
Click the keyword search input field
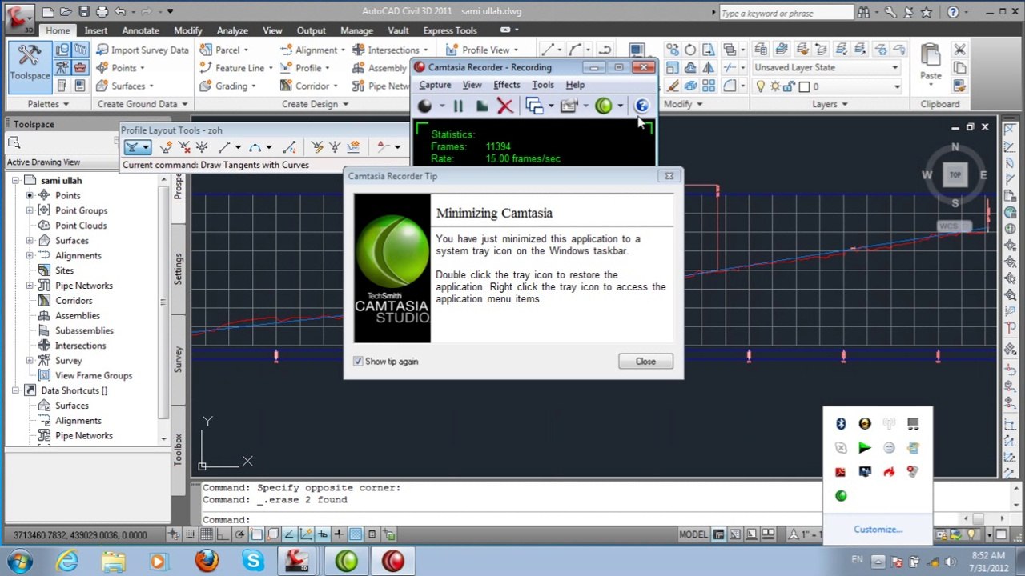pos(786,13)
